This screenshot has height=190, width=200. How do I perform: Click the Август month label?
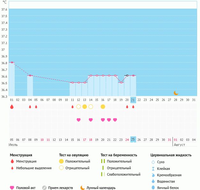click(x=179, y=145)
